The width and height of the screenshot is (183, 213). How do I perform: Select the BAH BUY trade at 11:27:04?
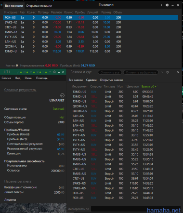(x=113, y=120)
